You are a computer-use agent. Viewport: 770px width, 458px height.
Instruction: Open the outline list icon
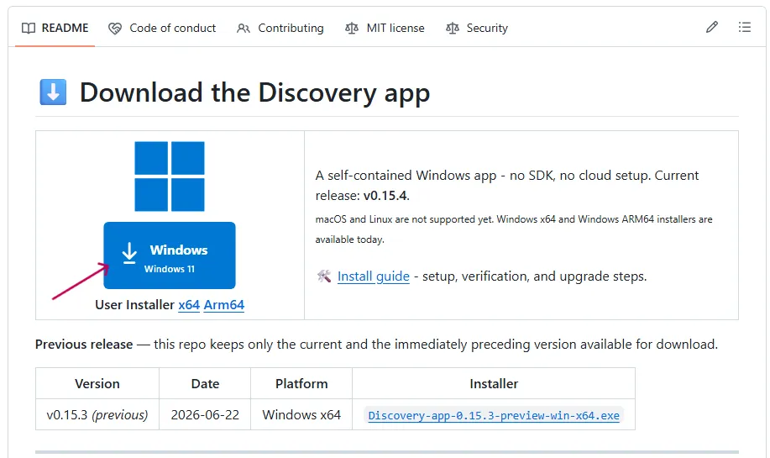pos(745,27)
